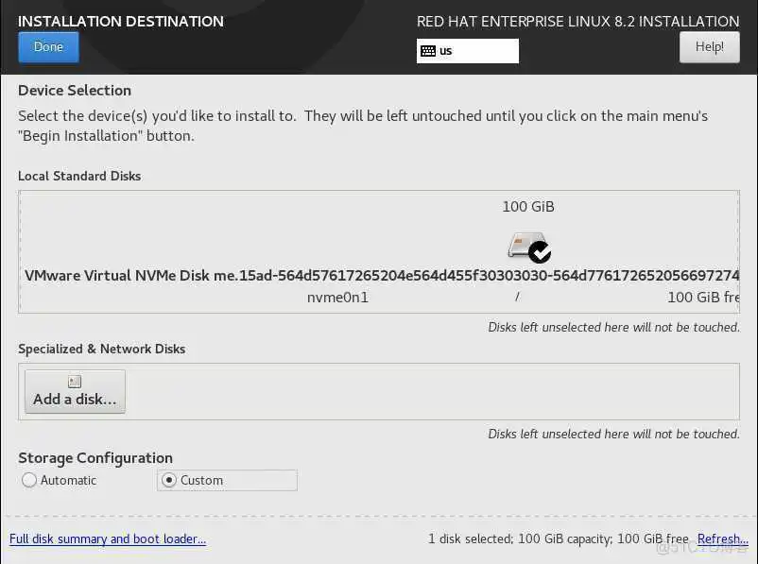Click the 1 disk selected status text
Screen dimensions: 758x564
pos(559,538)
